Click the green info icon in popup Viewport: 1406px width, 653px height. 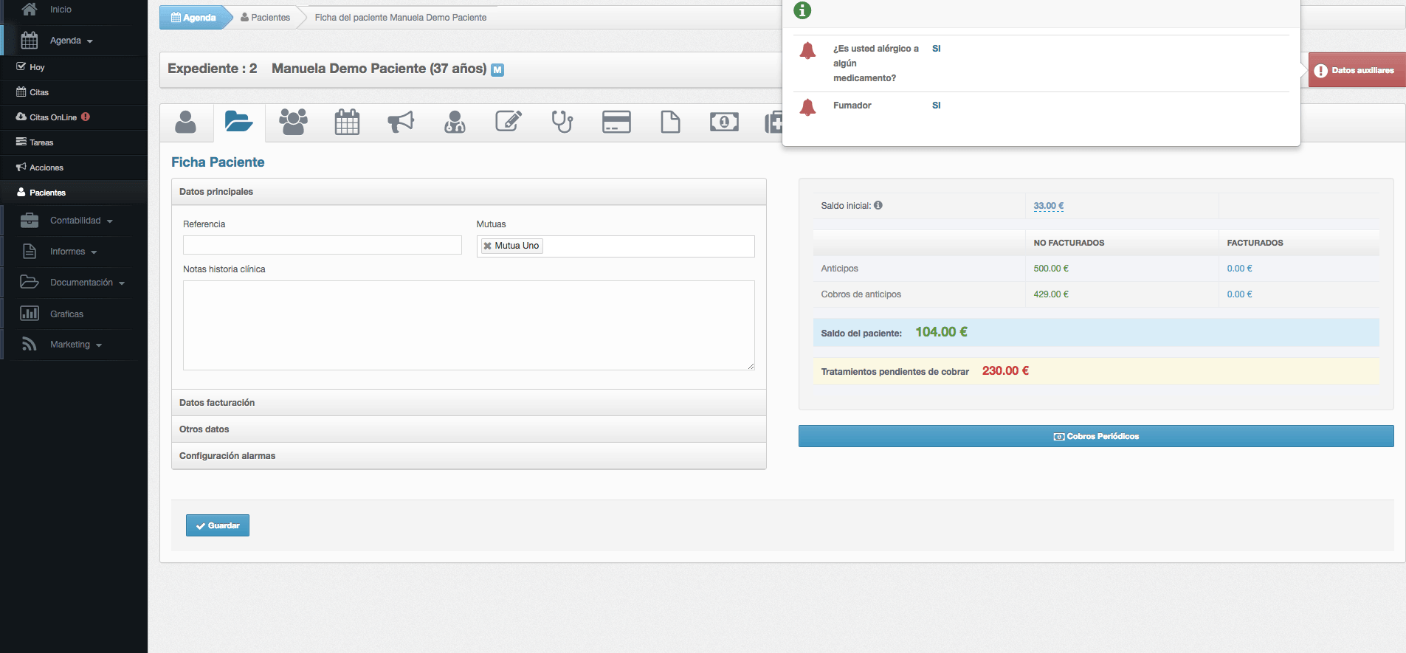point(802,10)
